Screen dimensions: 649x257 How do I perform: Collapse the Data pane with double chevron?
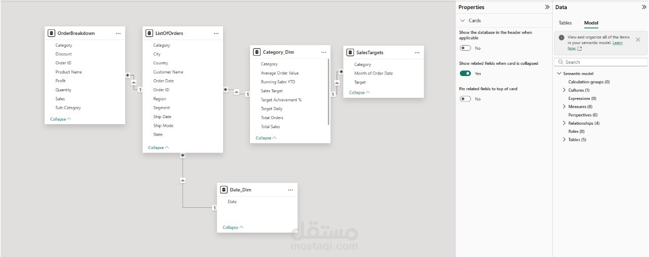[644, 7]
